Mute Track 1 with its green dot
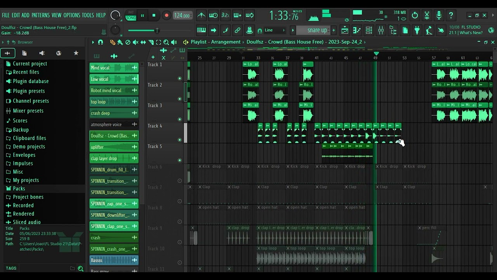This screenshot has width=497, height=280. coord(179,79)
